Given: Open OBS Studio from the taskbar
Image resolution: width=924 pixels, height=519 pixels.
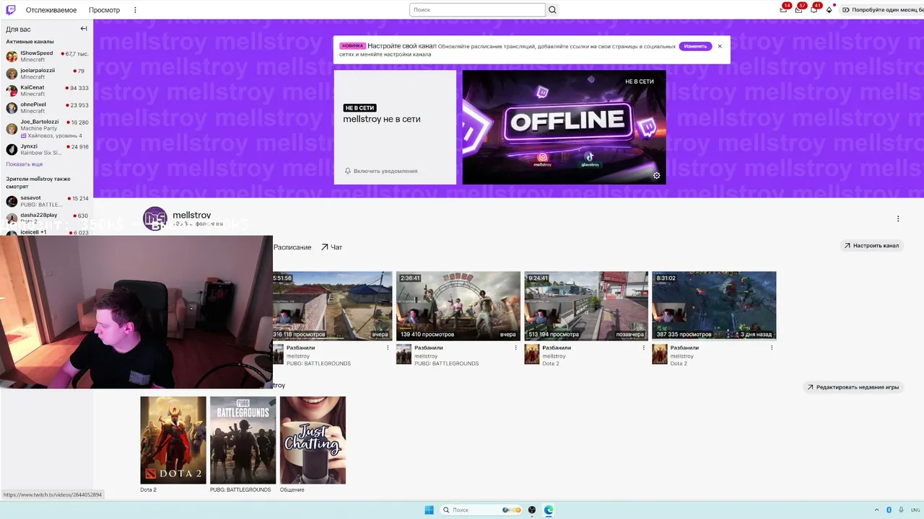Looking at the screenshot, I should click(x=532, y=510).
